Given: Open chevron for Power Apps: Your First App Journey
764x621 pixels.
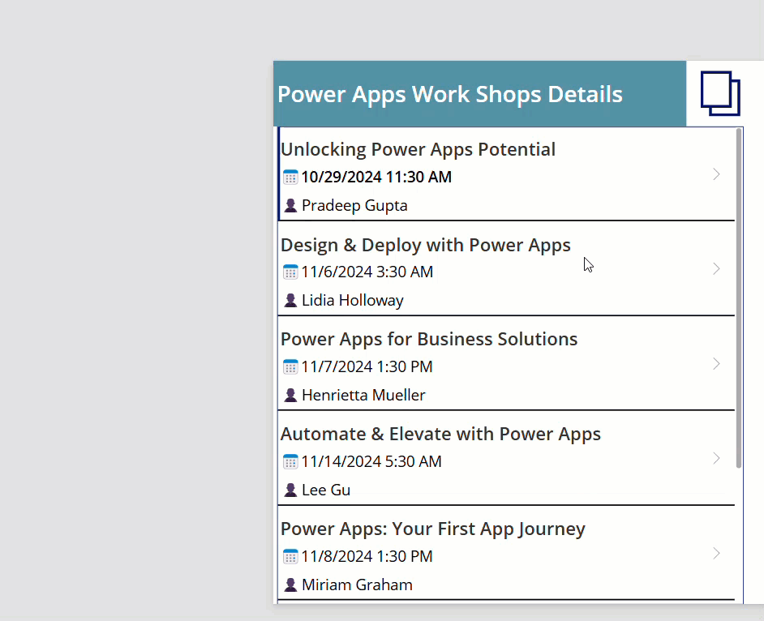Looking at the screenshot, I should pos(716,553).
